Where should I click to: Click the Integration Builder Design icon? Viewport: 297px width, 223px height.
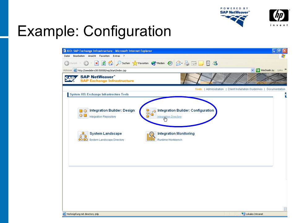point(83,113)
